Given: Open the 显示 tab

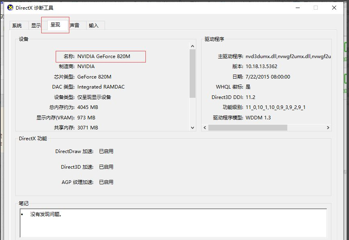Looking at the screenshot, I should 36,25.
